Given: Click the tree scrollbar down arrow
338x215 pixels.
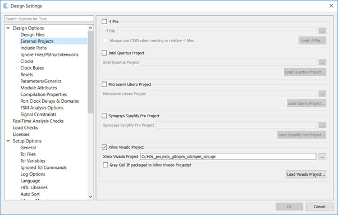Looking at the screenshot, I should click(90, 196).
